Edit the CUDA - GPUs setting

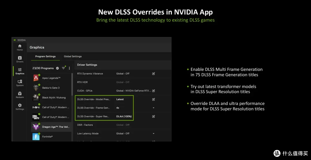pyautogui.click(x=153, y=91)
